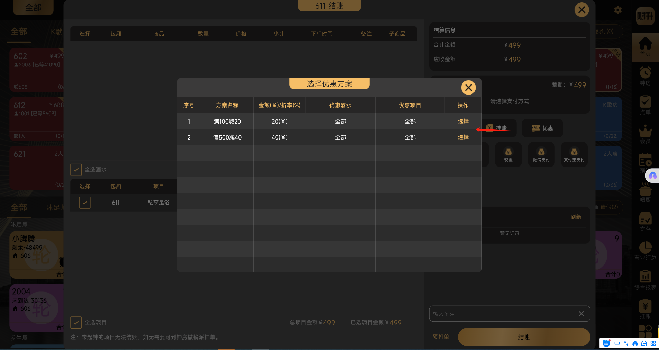Viewport: 659px width, 350px height.
Task: Click the 结账 checkout button
Action: (x=524, y=337)
